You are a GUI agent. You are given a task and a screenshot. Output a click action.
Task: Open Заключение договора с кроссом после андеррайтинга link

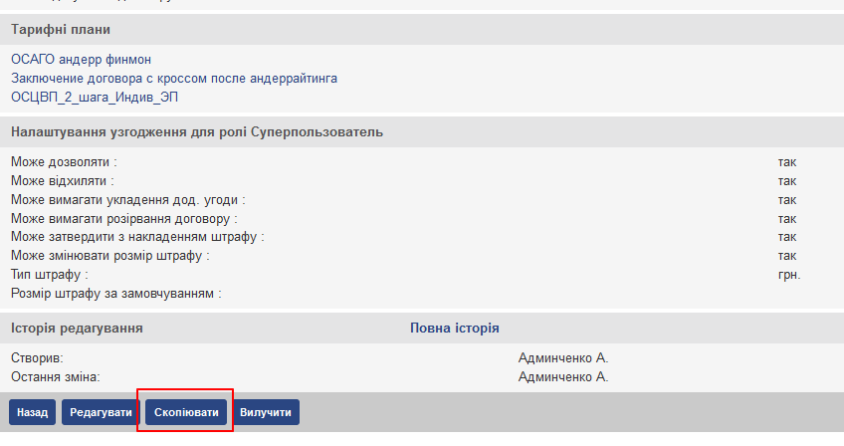pyautogui.click(x=174, y=78)
